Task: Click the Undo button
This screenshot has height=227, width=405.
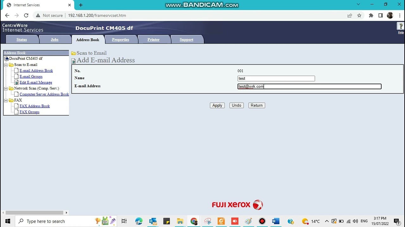Action: pyautogui.click(x=236, y=105)
